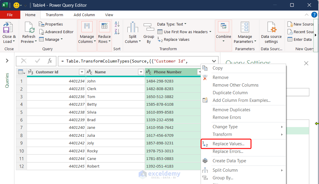Choose Add Column From Examples
This screenshot has width=319, height=184.
pos(244,100)
